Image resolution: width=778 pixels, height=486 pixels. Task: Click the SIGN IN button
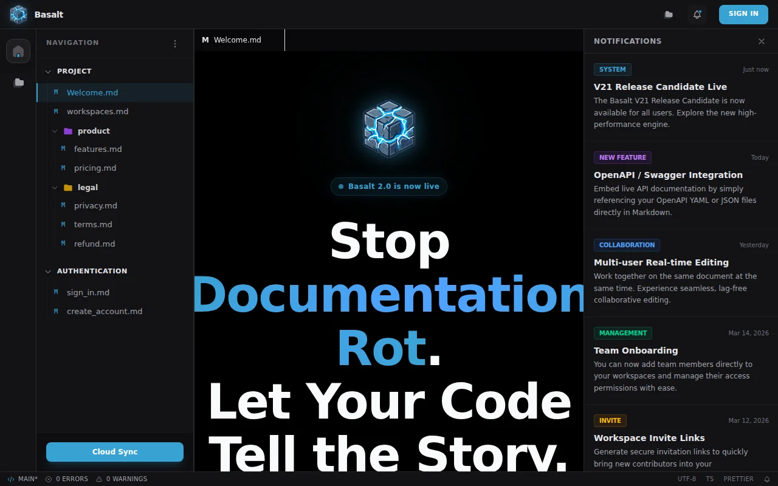tap(743, 14)
